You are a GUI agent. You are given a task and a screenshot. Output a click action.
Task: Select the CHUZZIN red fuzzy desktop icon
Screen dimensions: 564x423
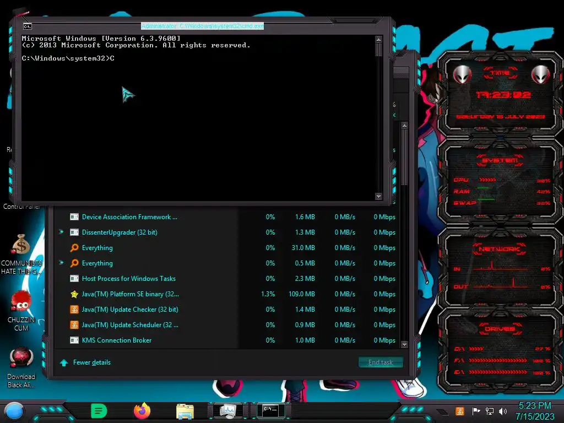pos(21,301)
